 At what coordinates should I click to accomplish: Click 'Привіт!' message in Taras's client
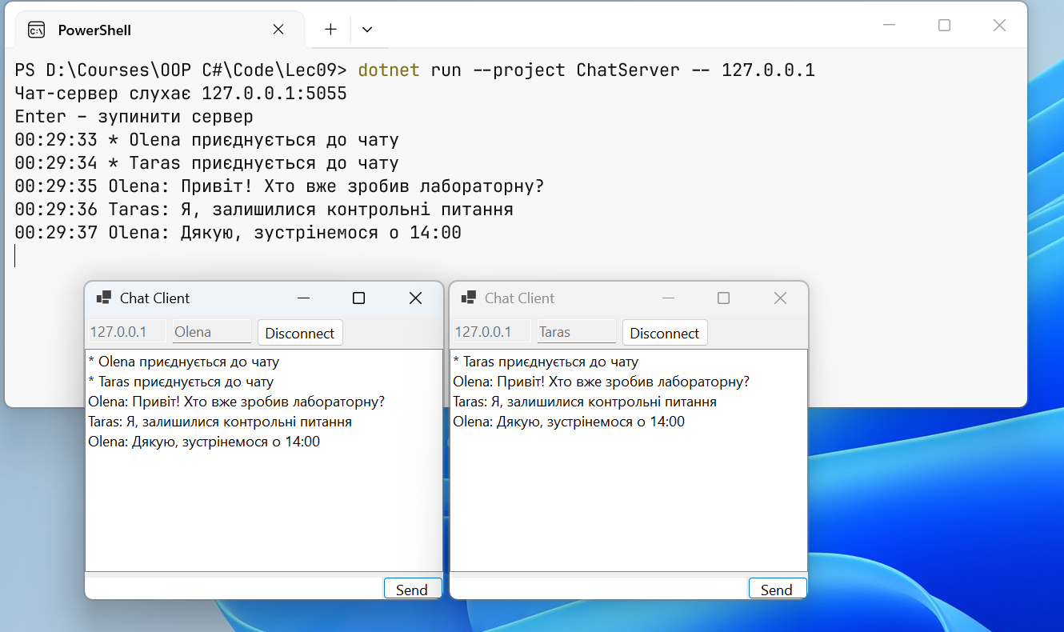pyautogui.click(x=602, y=382)
